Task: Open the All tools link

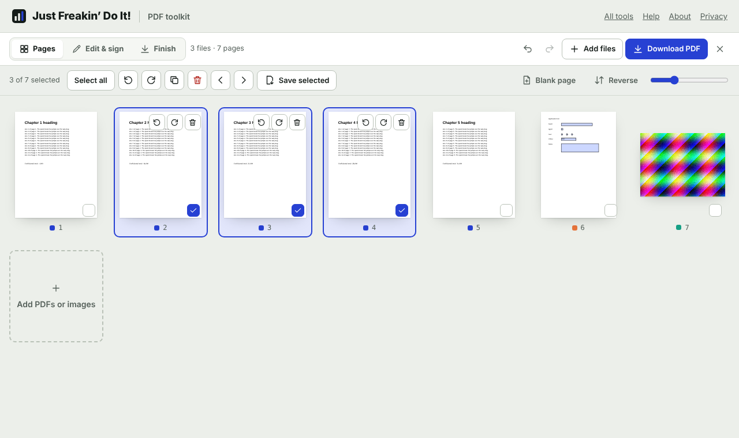Action: click(619, 16)
